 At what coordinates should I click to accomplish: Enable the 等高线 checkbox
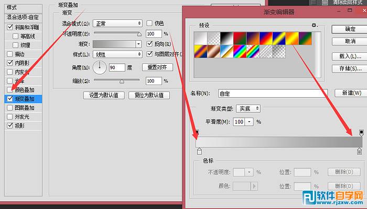click(15, 37)
